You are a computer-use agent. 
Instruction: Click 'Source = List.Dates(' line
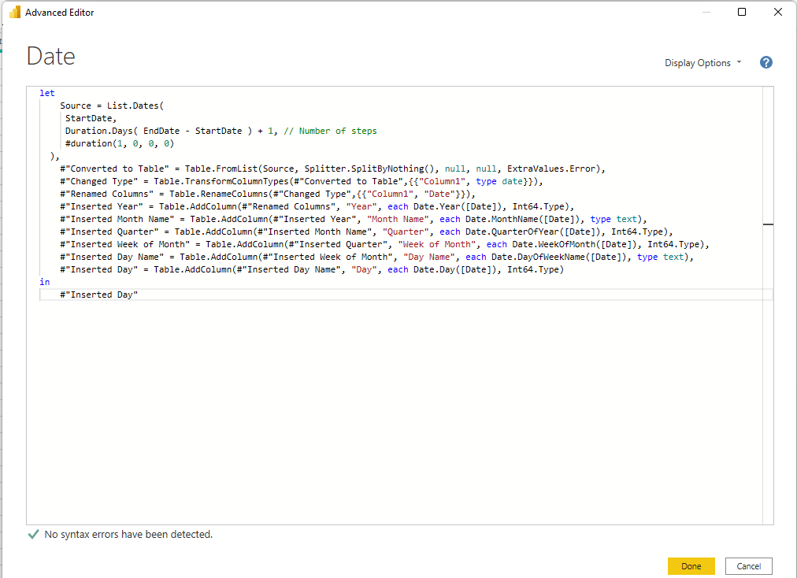pos(112,106)
